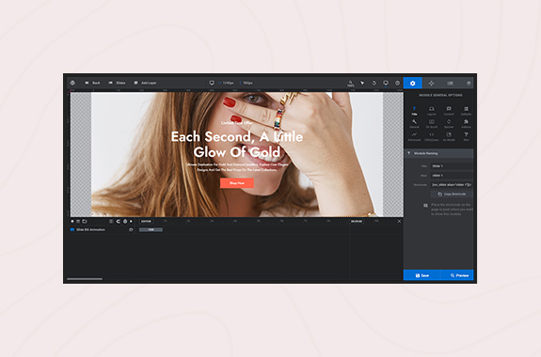Click the Editor label in timeline

[146, 221]
